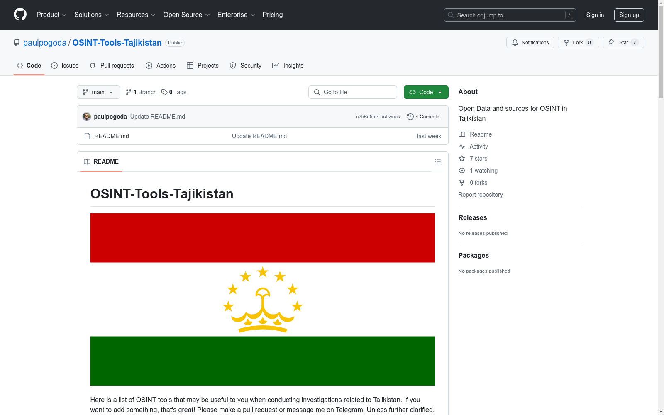
Task: Click the fork icon beside 0 forks
Action: tap(462, 183)
